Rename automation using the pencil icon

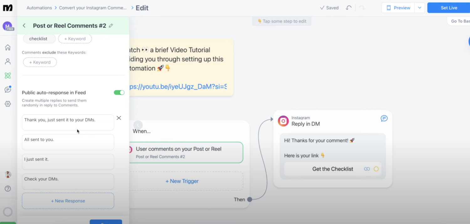111,26
